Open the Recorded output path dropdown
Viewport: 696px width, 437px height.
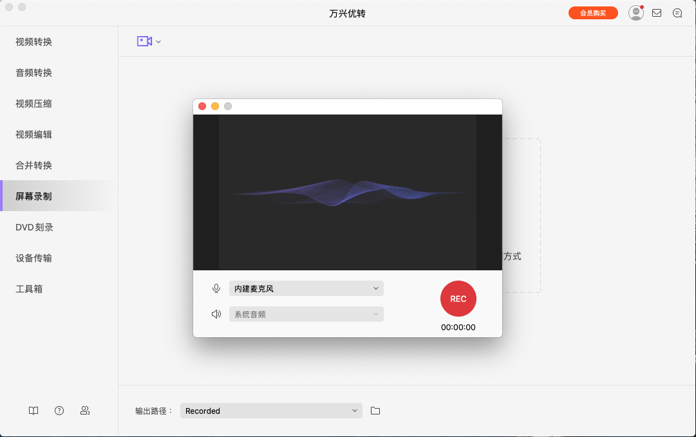pos(270,411)
